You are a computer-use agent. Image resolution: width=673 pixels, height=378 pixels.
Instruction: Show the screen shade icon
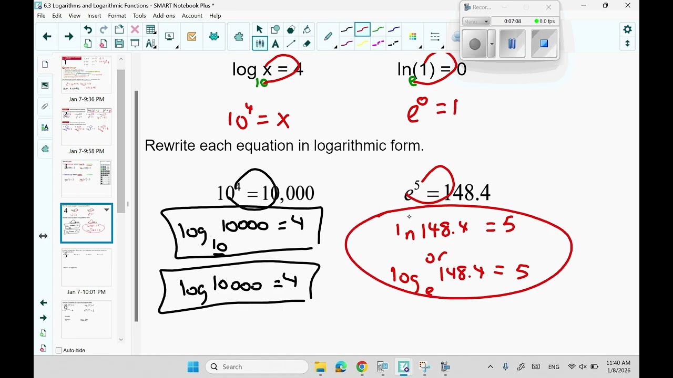point(135,44)
